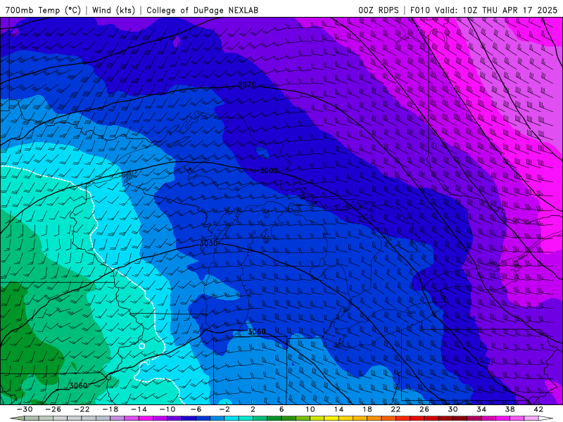The width and height of the screenshot is (563, 422).
Task: Click the 6 colorbar label
Action: [281, 409]
